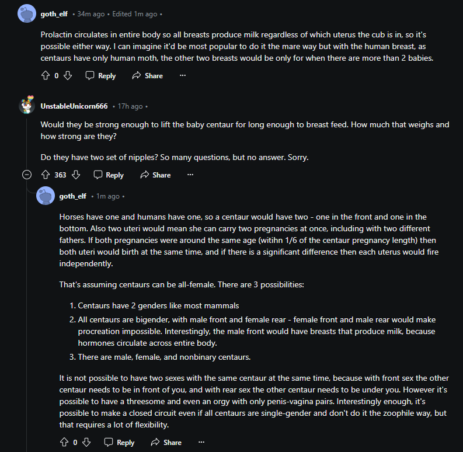The height and width of the screenshot is (452, 463).
Task: Click the 17h ago timestamp
Action: (x=130, y=106)
